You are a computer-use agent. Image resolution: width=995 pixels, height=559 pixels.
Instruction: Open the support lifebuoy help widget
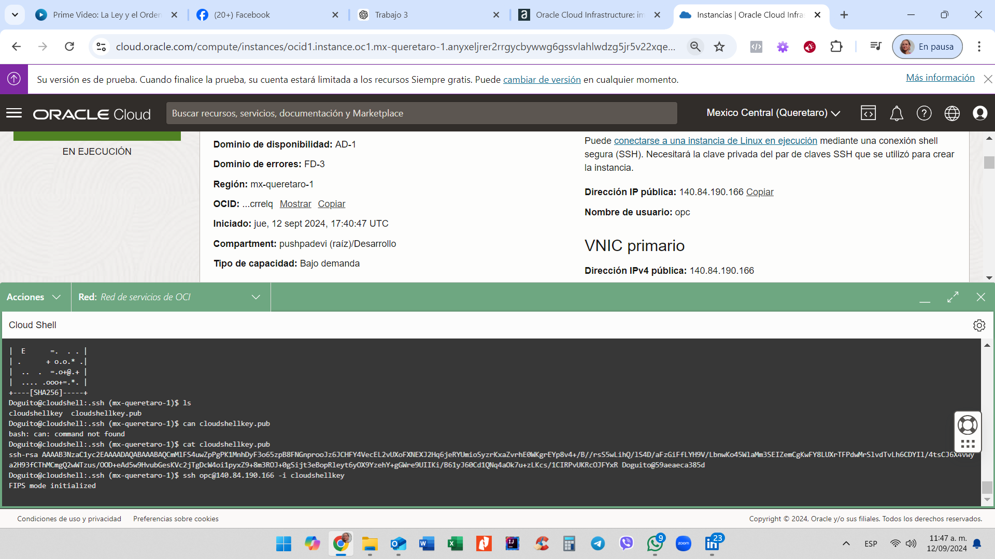point(967,425)
